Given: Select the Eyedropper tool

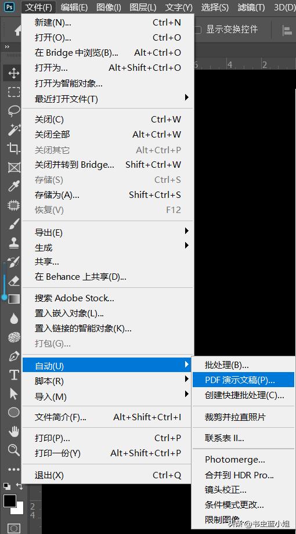Looking at the screenshot, I should [13, 186].
